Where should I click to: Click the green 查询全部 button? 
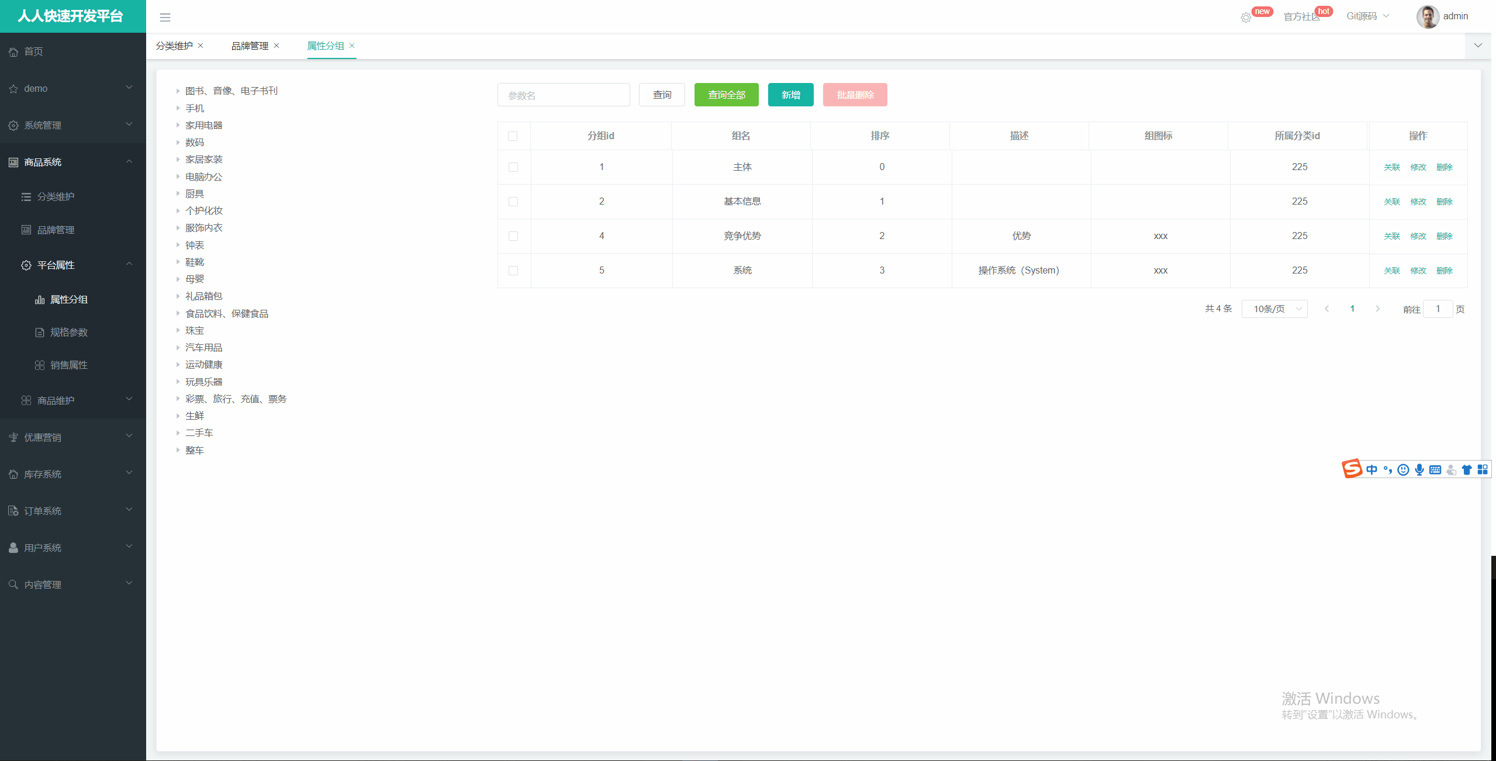(x=726, y=95)
